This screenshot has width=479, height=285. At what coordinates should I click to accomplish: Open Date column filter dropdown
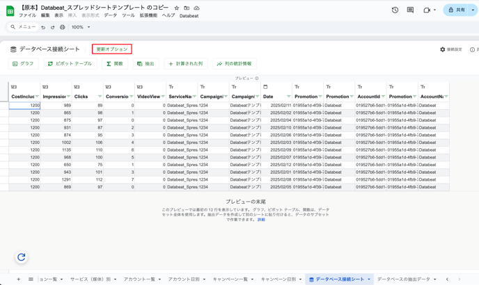tap(289, 97)
